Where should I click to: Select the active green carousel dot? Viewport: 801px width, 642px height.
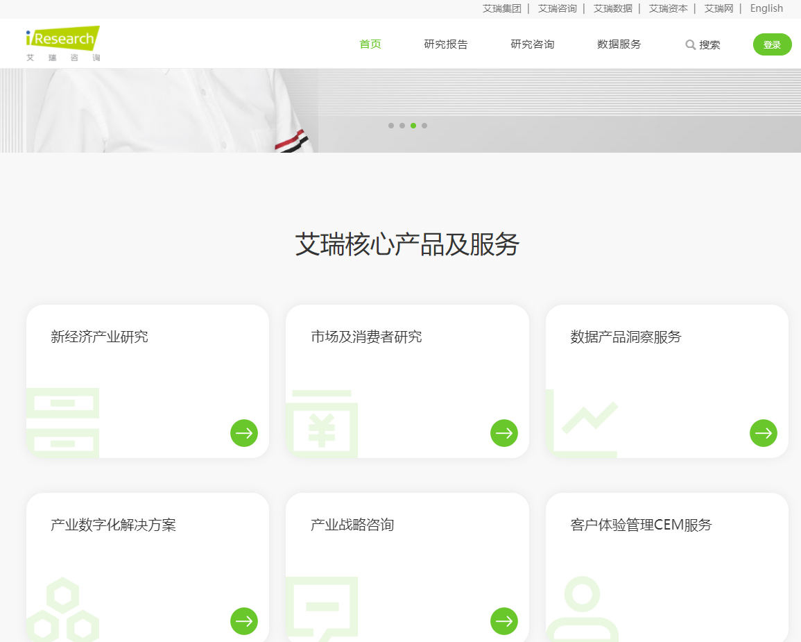tap(413, 126)
